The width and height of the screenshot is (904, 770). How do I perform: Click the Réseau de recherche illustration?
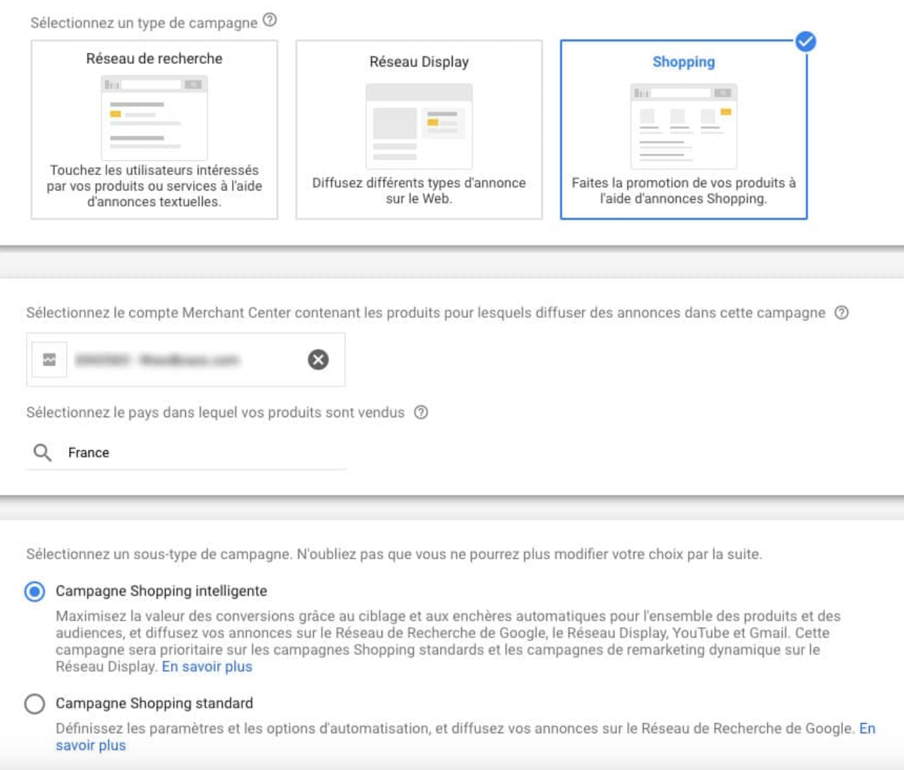click(x=154, y=117)
